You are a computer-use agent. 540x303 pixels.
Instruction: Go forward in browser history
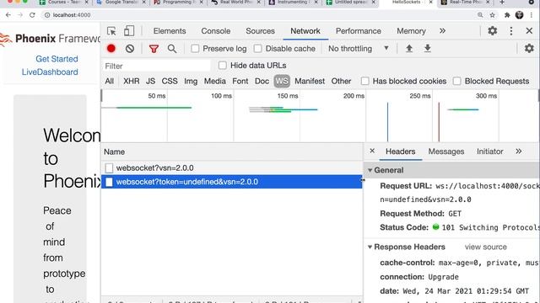[20, 15]
